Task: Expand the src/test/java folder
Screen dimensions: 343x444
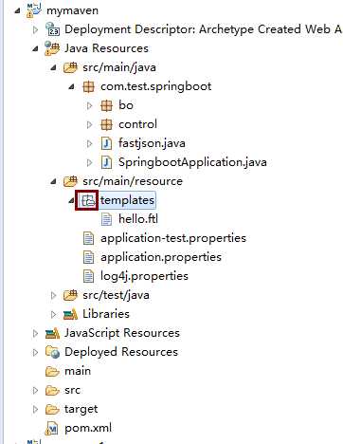Action: [x=53, y=295]
